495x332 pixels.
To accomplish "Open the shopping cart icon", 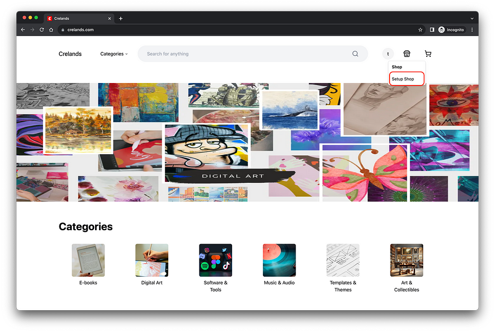I will coord(428,54).
